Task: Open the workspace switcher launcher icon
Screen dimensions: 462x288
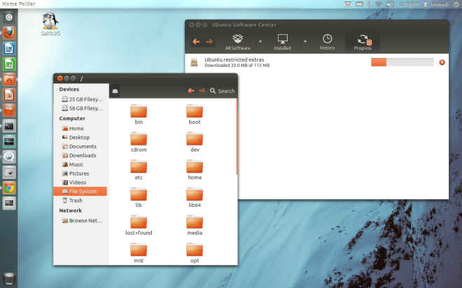Action: tap(9, 203)
